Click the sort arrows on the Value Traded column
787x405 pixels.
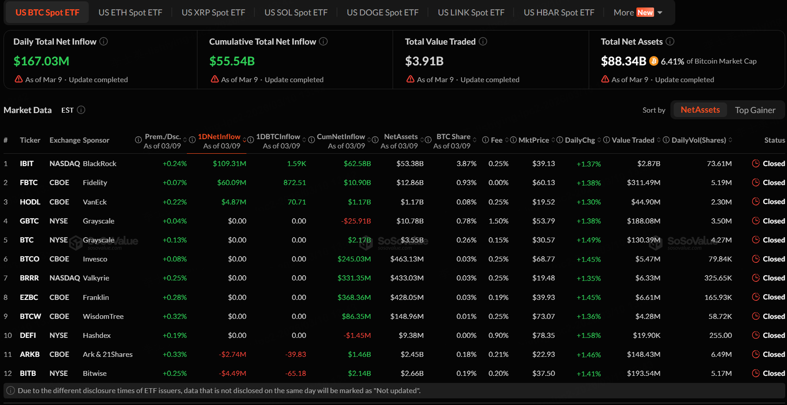(659, 140)
